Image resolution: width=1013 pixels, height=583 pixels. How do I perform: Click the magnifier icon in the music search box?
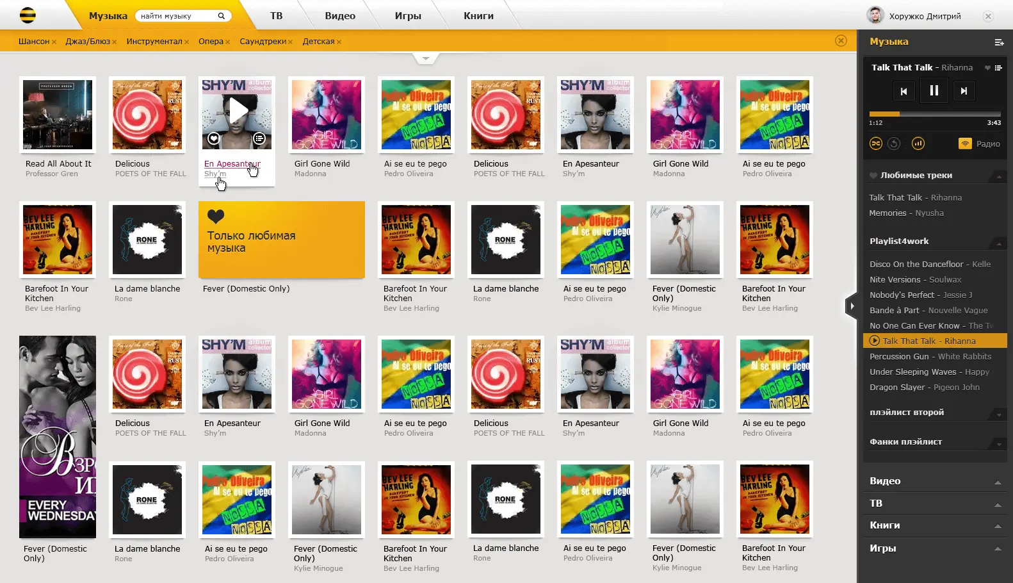click(222, 16)
